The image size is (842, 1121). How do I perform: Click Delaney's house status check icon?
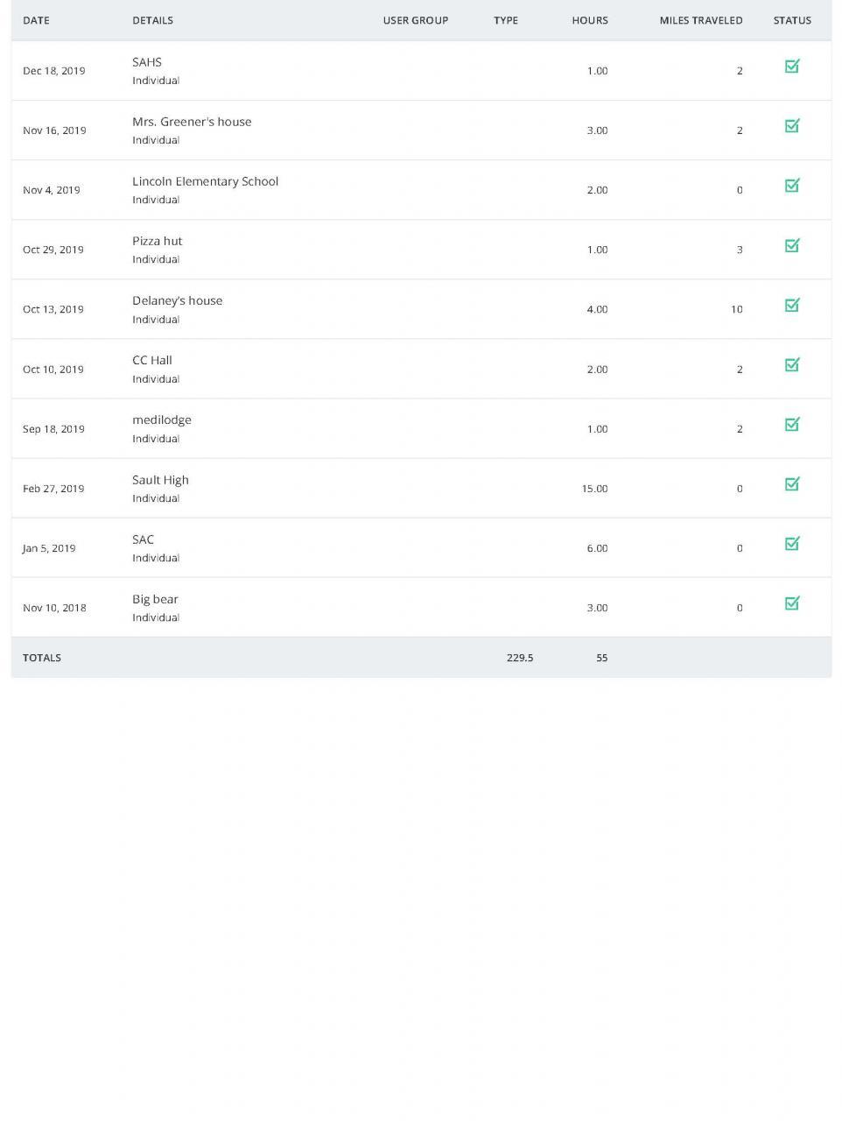click(792, 305)
